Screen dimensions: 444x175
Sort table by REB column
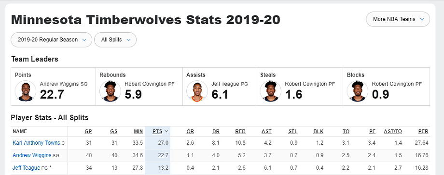click(x=240, y=132)
